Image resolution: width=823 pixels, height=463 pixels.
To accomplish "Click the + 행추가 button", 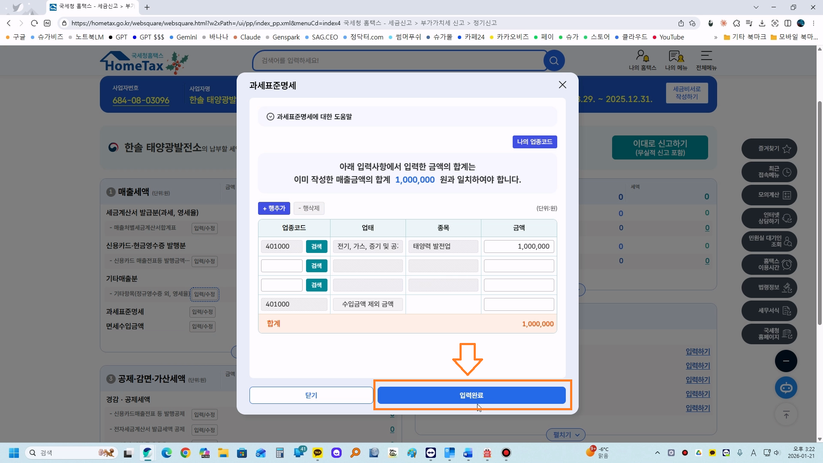I will (x=274, y=208).
